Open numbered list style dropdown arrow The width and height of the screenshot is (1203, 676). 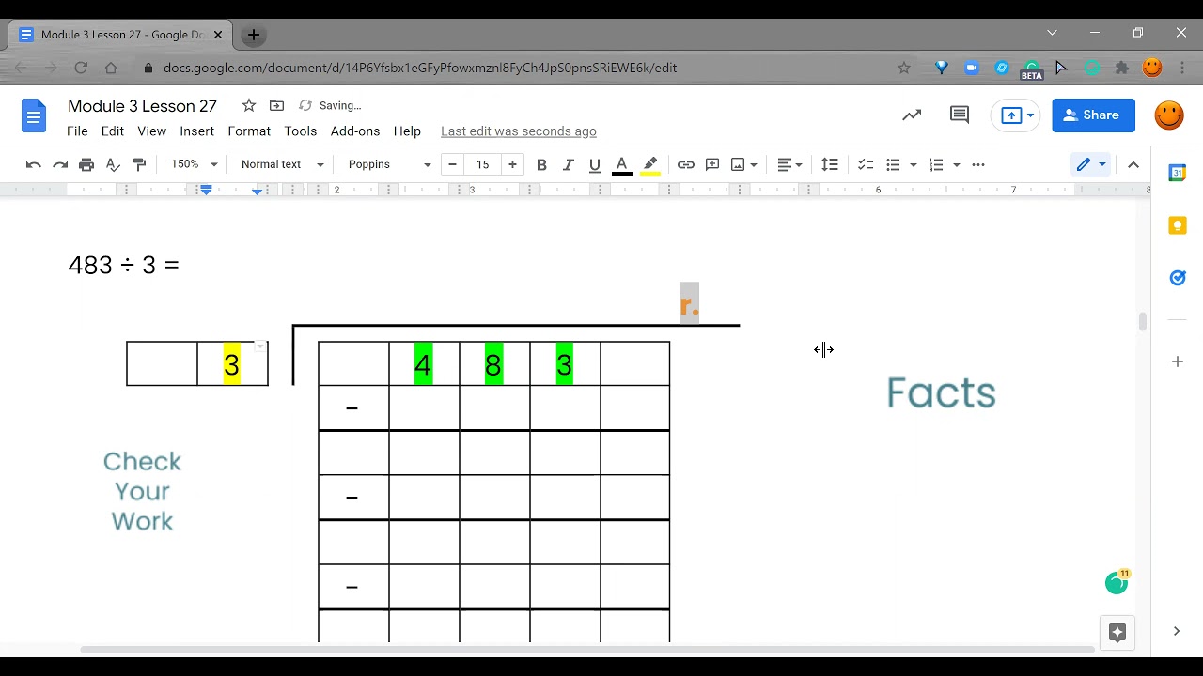coord(956,164)
